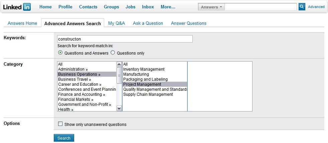Click the Keywords input field
Viewport: 328px width, 143px height.
125,39
